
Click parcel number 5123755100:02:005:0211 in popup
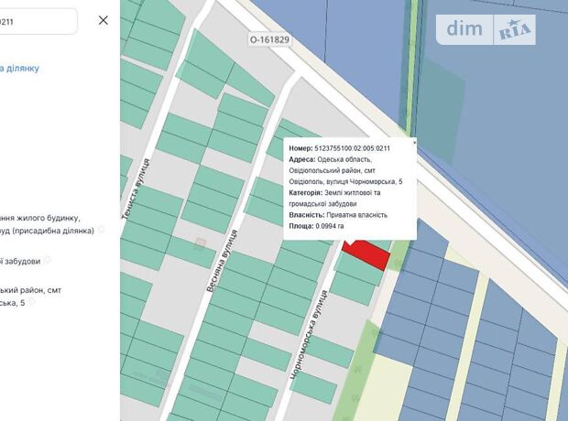[352, 148]
